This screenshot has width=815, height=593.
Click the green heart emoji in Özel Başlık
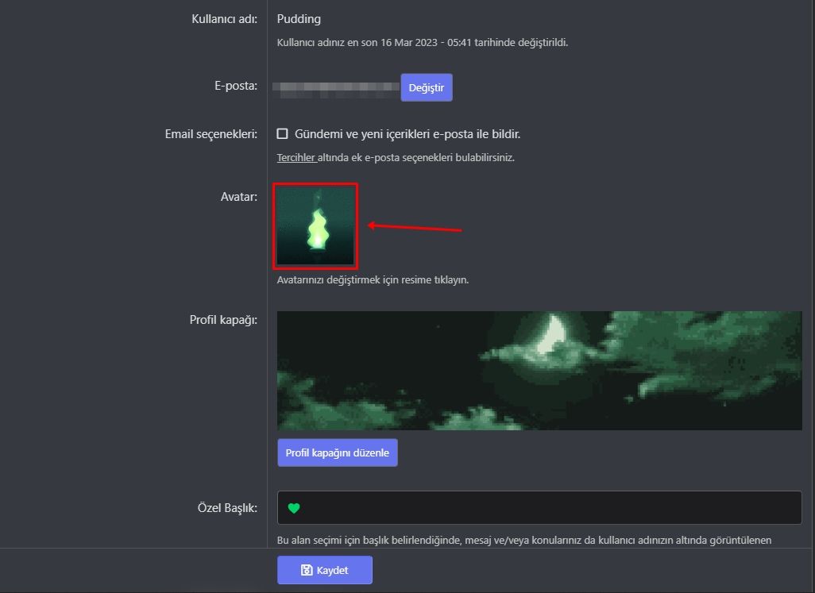294,508
